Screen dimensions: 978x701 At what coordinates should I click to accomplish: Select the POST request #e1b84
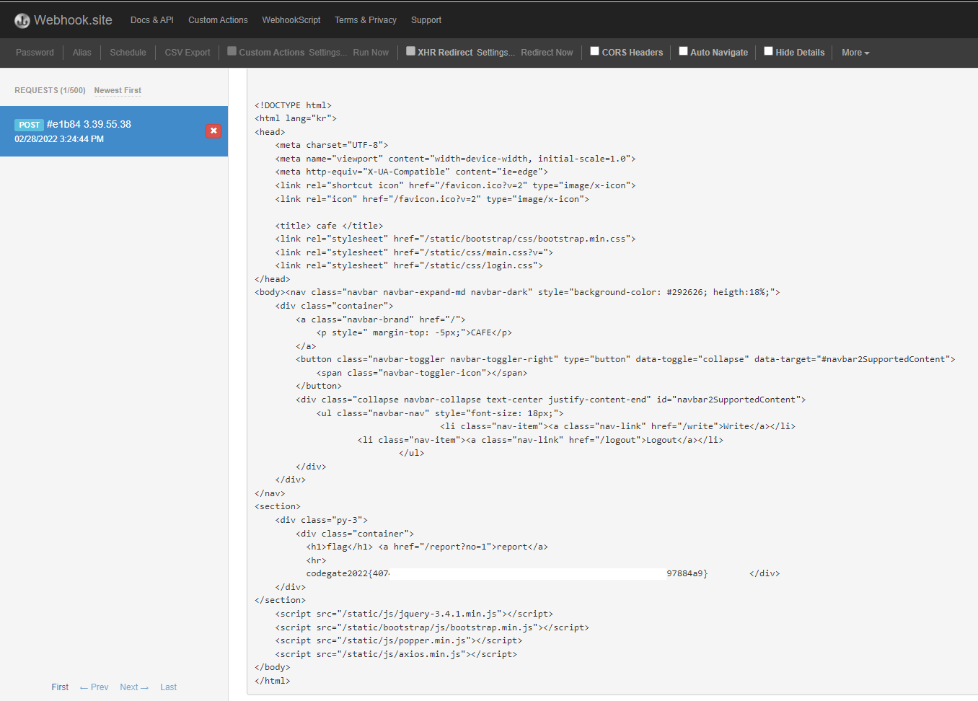114,131
